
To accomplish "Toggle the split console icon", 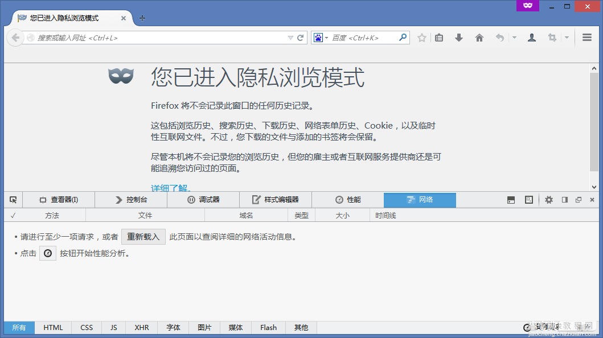I will click(x=511, y=200).
